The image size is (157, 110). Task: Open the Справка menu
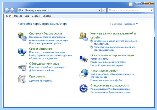click(47, 16)
